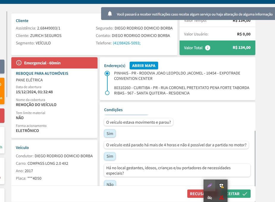This screenshot has height=202, width=275.
Task: Click the notification message text
Action: (x=195, y=14)
